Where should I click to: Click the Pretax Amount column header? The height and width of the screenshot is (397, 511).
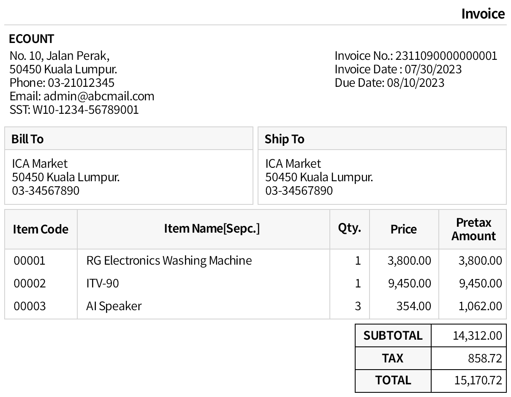[473, 229]
